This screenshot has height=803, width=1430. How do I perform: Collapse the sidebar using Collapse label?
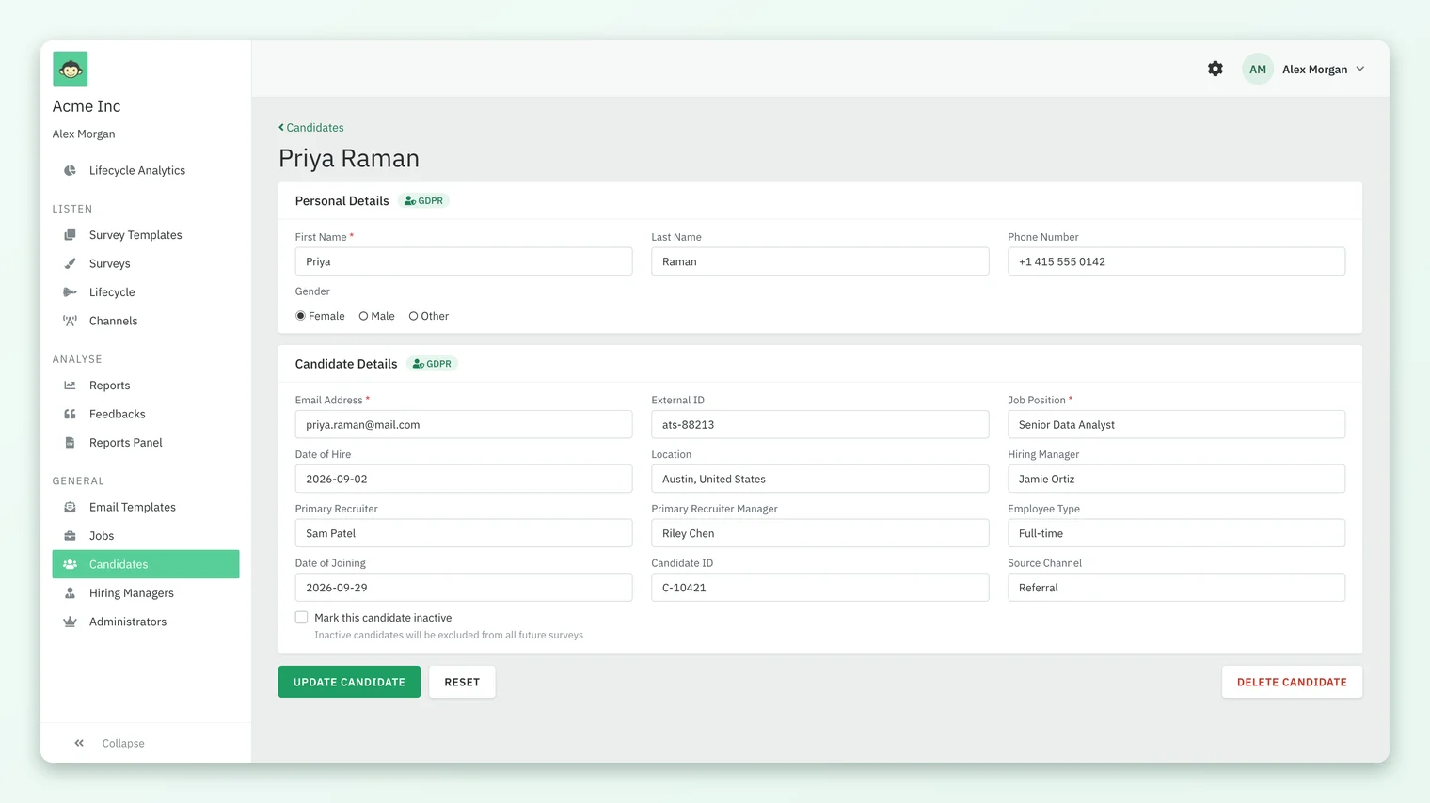point(123,743)
